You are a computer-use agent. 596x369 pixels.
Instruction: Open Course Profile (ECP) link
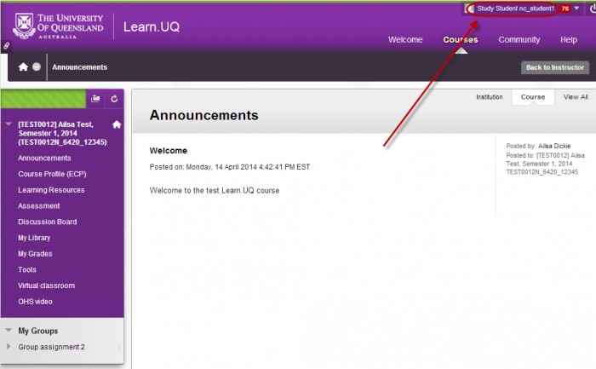tap(52, 174)
